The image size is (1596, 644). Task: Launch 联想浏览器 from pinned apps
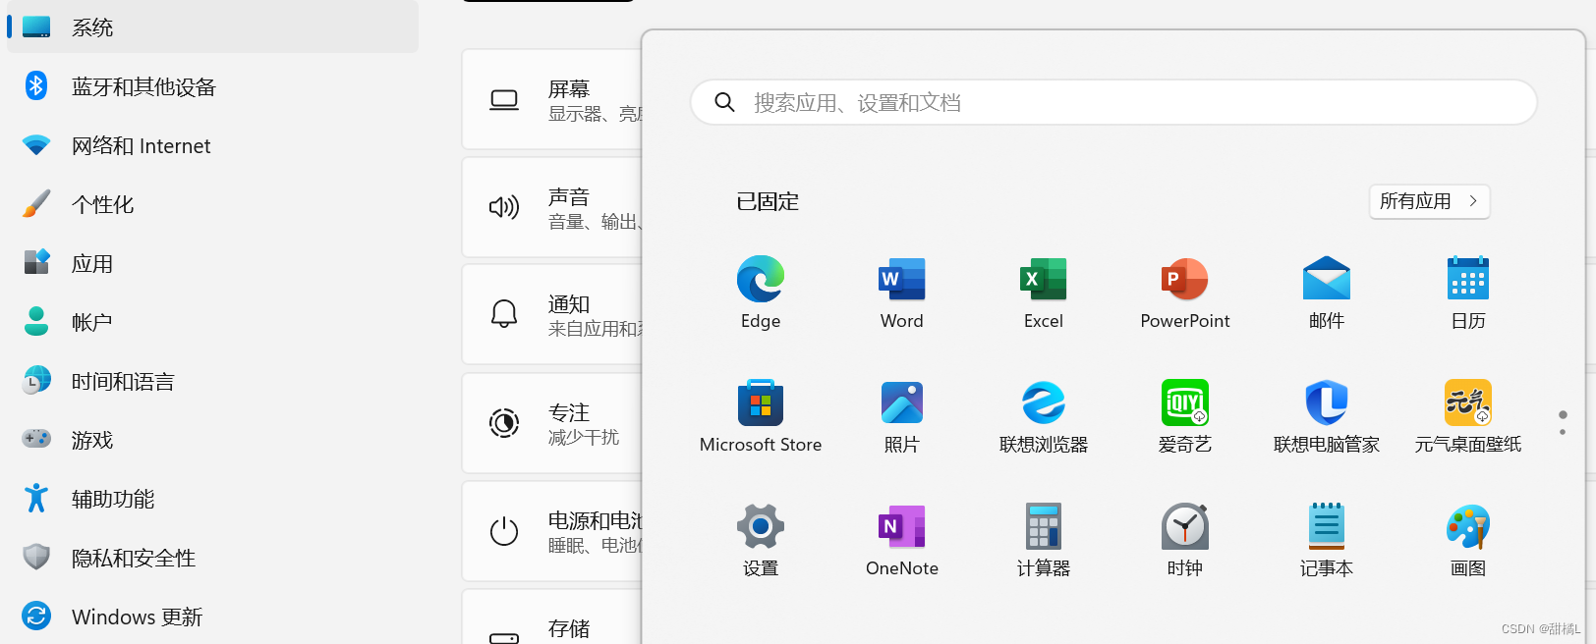click(x=1044, y=415)
